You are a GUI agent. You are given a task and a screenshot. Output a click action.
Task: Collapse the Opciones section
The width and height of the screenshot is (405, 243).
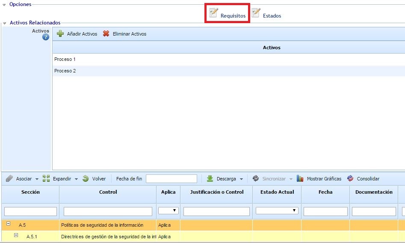[x=4, y=4]
